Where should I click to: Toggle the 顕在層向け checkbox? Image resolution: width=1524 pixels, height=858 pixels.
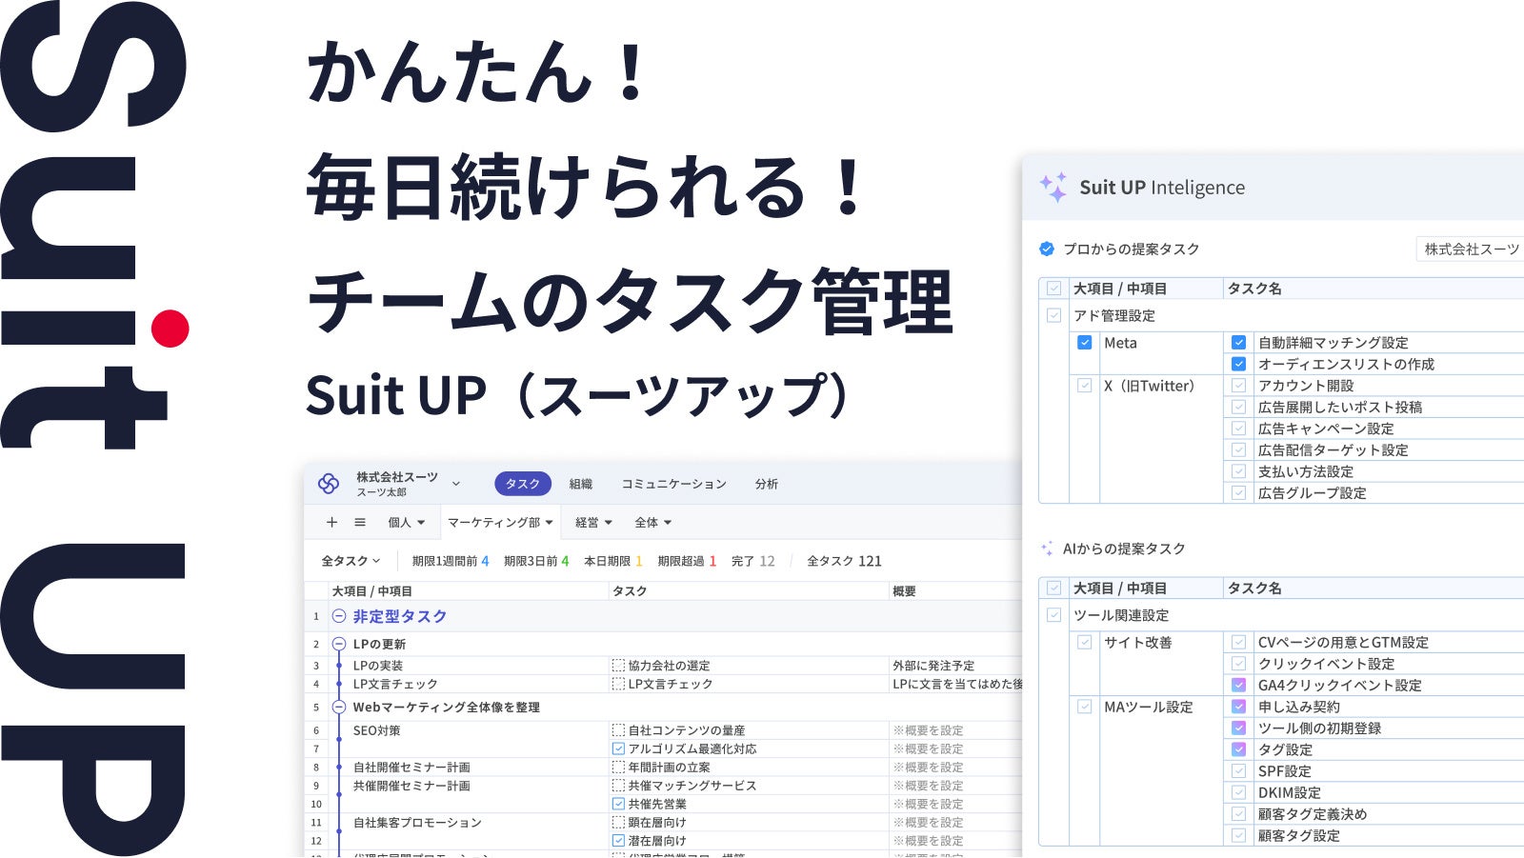pyautogui.click(x=618, y=822)
